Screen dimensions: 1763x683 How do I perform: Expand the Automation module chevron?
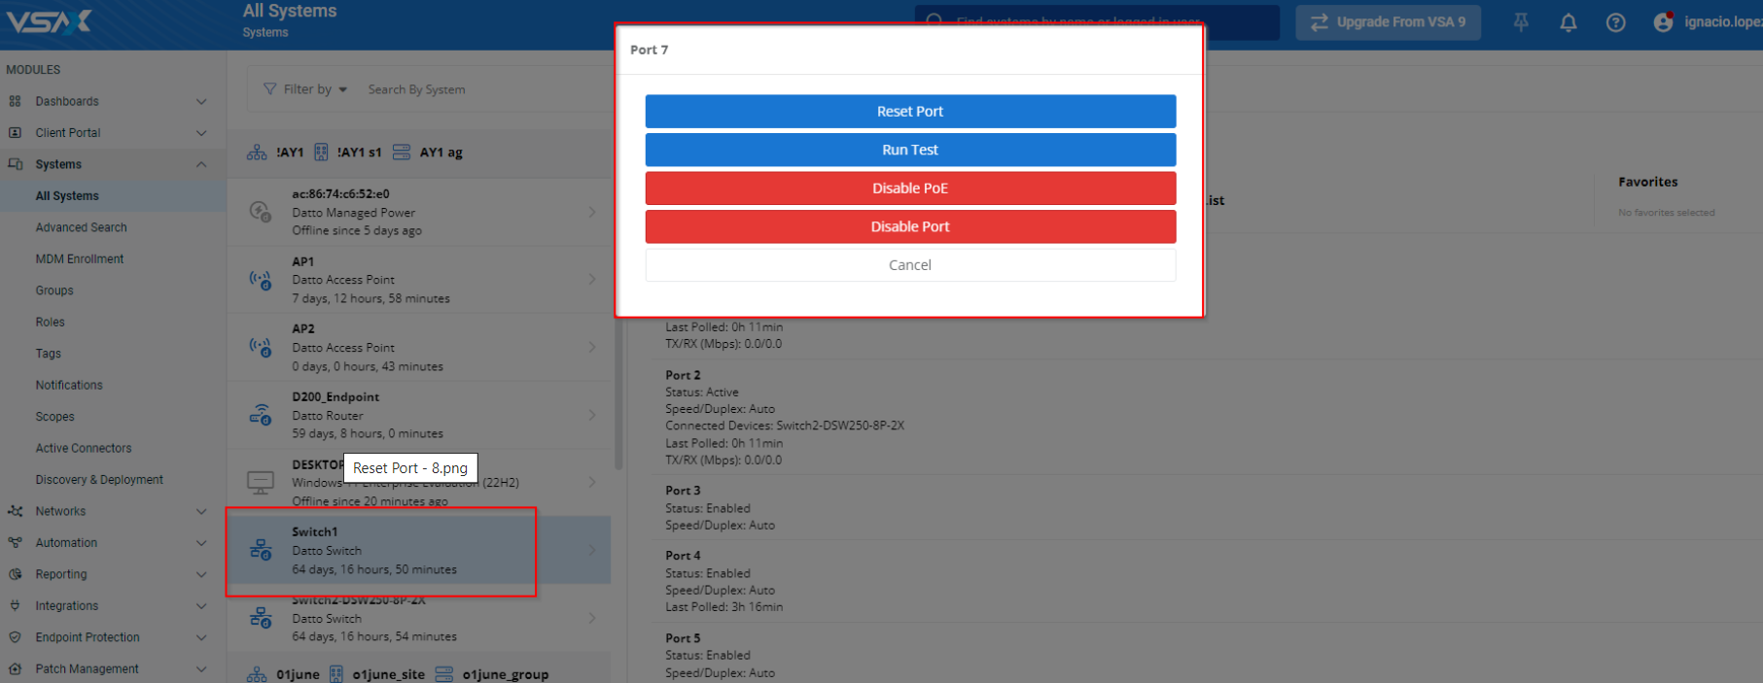201,543
